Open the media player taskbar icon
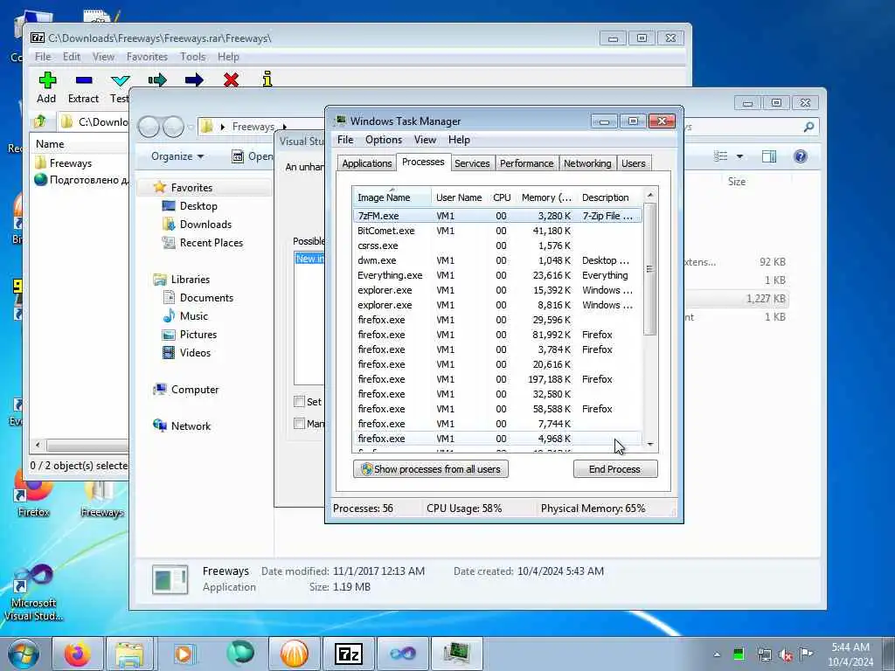895x671 pixels. 184,654
